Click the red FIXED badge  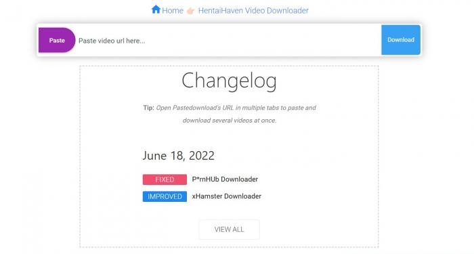click(165, 179)
